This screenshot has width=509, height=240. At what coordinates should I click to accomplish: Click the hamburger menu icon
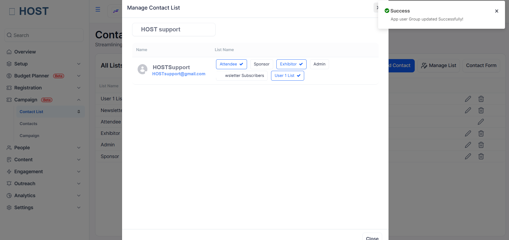pyautogui.click(x=98, y=9)
